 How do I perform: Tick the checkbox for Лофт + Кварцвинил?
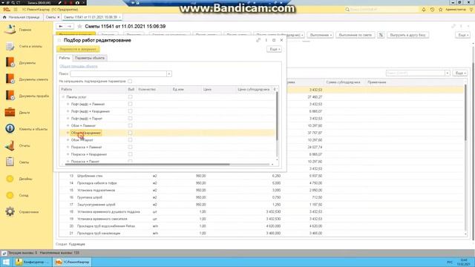pyautogui.click(x=131, y=111)
